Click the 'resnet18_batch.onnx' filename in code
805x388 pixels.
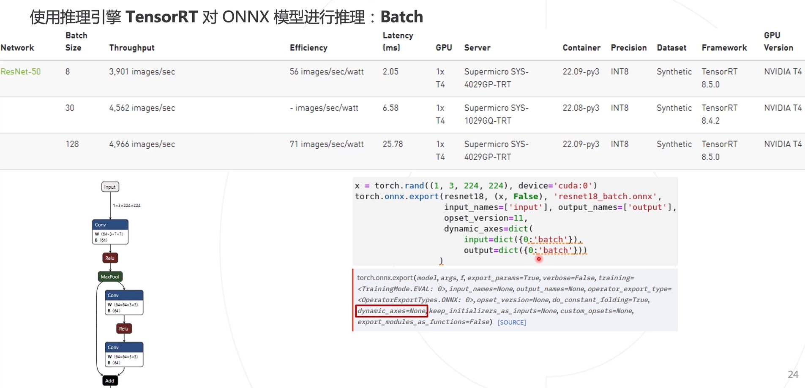coord(605,196)
